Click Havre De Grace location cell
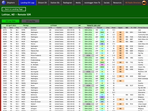This screenshot has width=148, height=111. [x=36, y=102]
